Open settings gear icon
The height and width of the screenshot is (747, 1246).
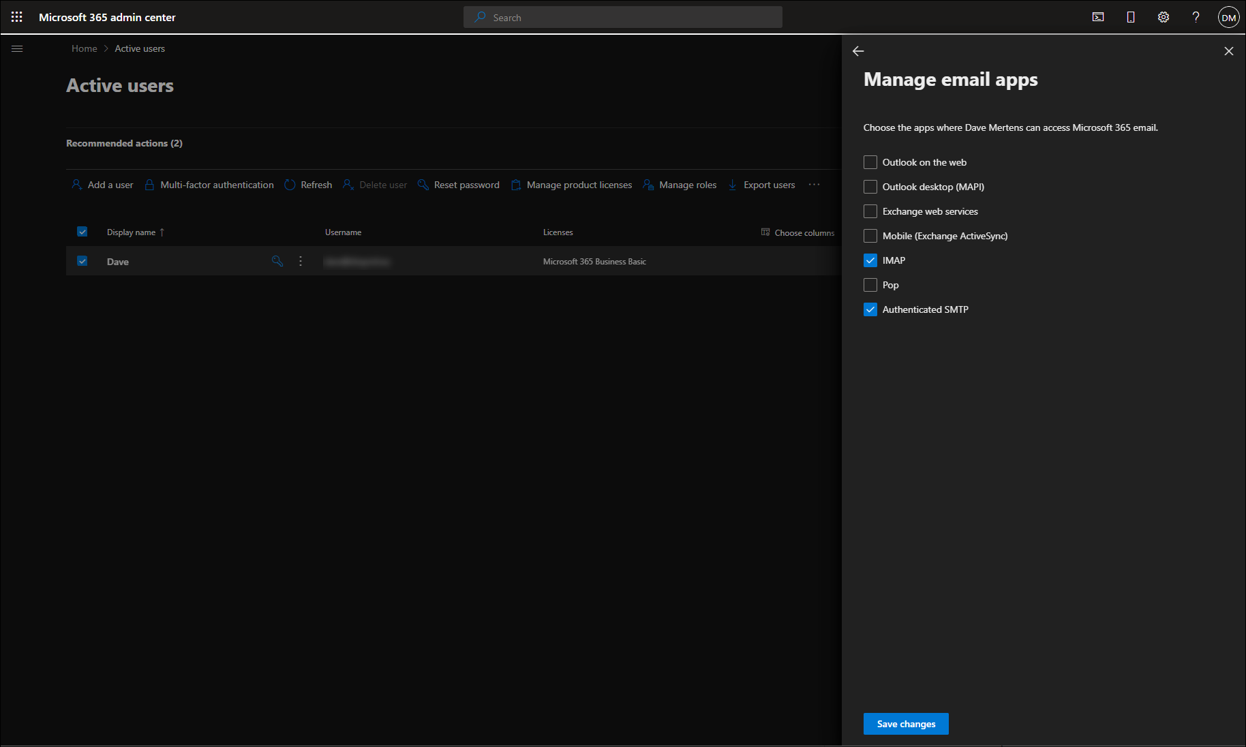coord(1164,17)
